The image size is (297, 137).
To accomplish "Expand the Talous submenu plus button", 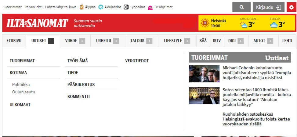I will [149, 41].
